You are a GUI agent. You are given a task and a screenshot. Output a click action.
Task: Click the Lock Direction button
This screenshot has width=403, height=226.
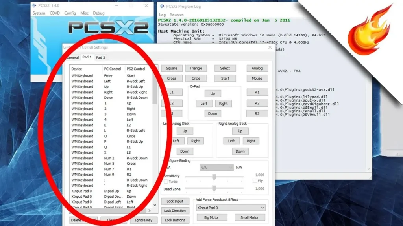175,211
